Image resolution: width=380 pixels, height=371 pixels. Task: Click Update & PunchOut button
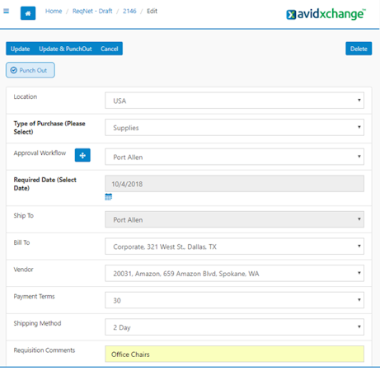[65, 49]
